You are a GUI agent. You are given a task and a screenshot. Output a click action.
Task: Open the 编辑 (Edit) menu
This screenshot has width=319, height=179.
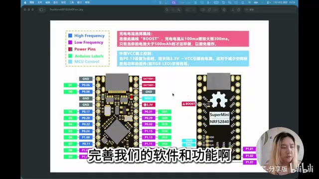pos(48,2)
